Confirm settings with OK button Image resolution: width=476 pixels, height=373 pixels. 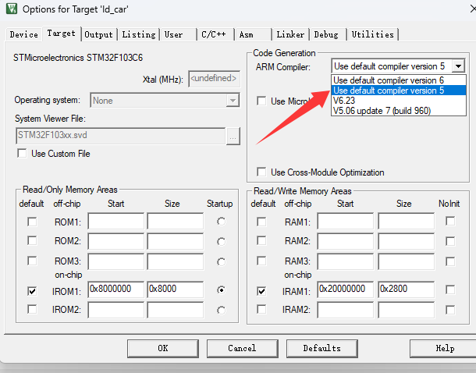pyautogui.click(x=163, y=348)
